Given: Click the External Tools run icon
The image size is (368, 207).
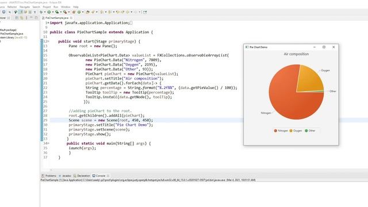Looking at the screenshot, I should point(65,12).
